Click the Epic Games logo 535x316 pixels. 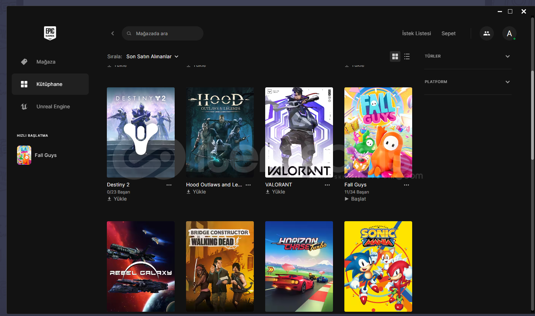[50, 33]
